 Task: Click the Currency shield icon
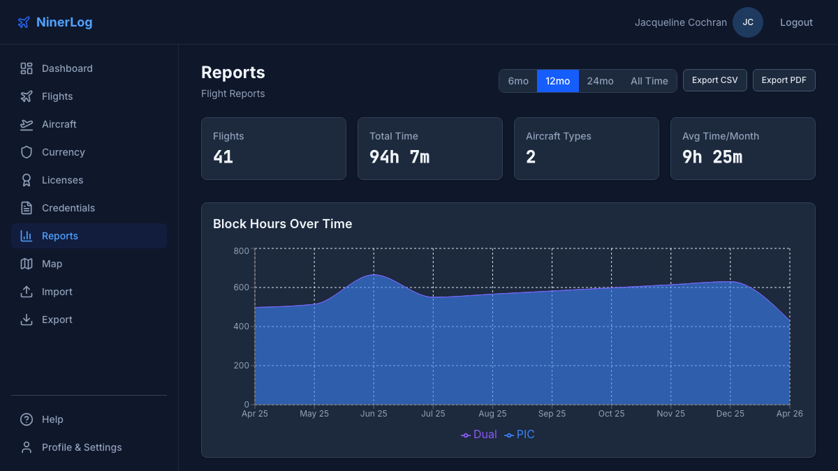(27, 152)
